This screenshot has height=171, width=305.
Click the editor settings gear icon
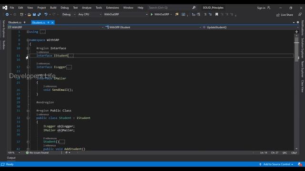pyautogui.click(x=298, y=22)
